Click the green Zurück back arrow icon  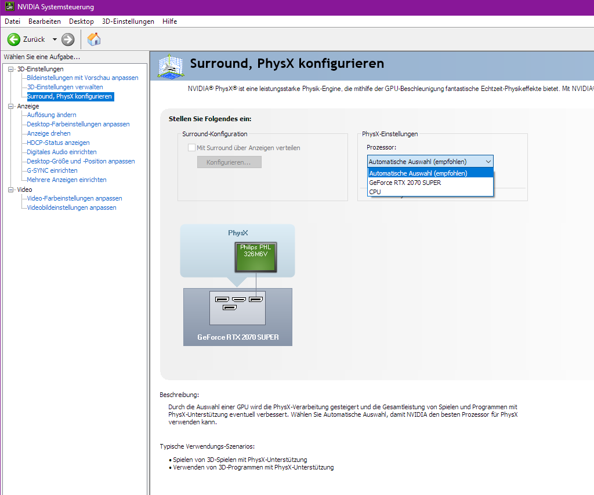click(x=14, y=39)
